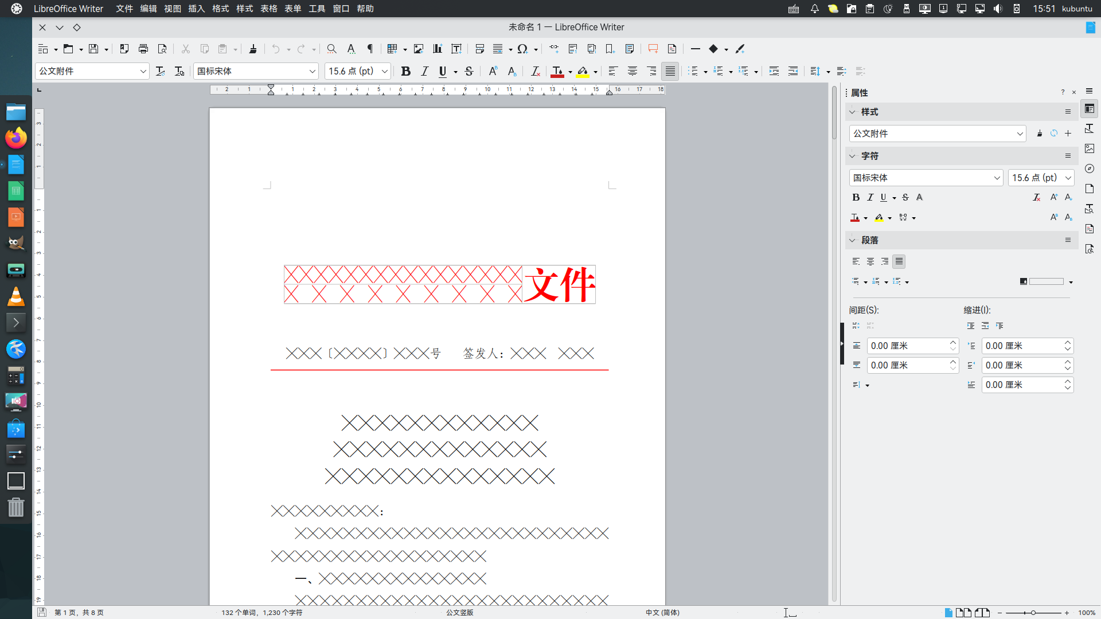
Task: Click language 中文 (简体) in status bar
Action: 662,612
